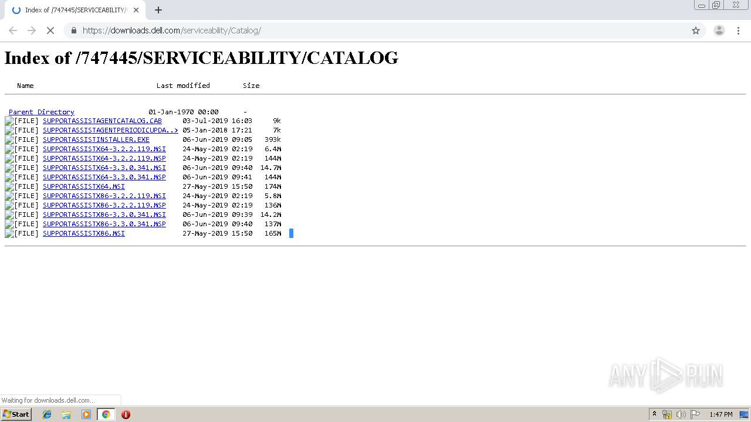Click the 1:47 PM clock
Viewport: 751px width, 422px height.
click(721, 414)
